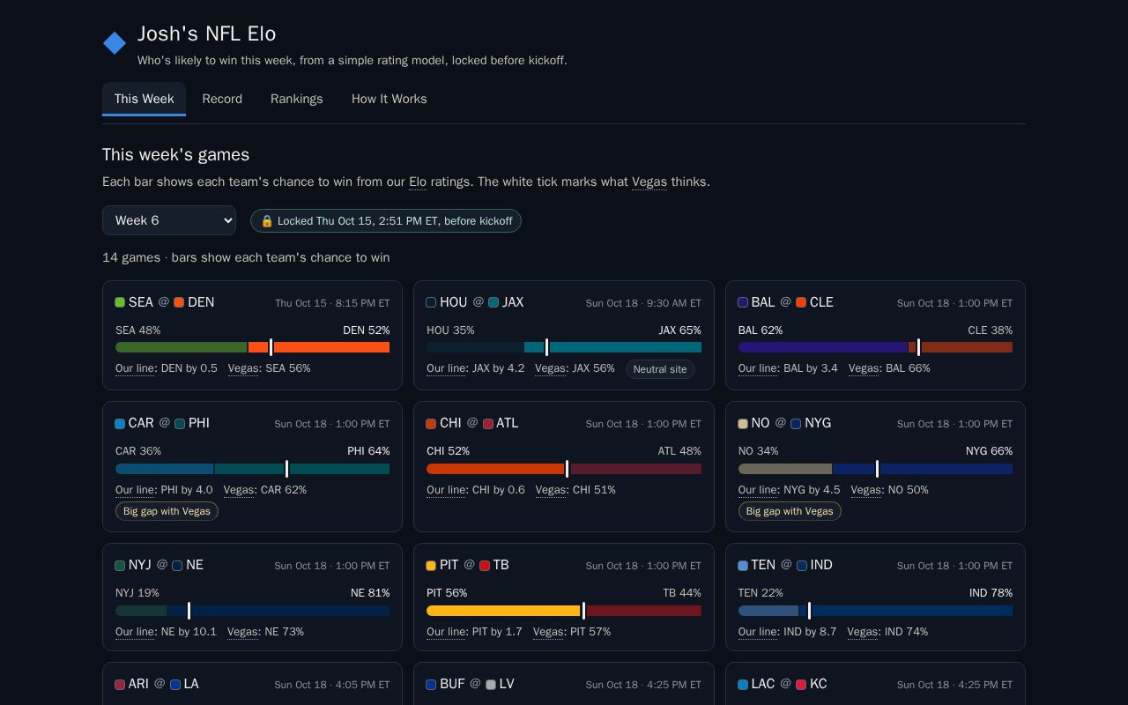The width and height of the screenshot is (1128, 705).
Task: Click the NO tan team swatch
Action: pos(743,424)
